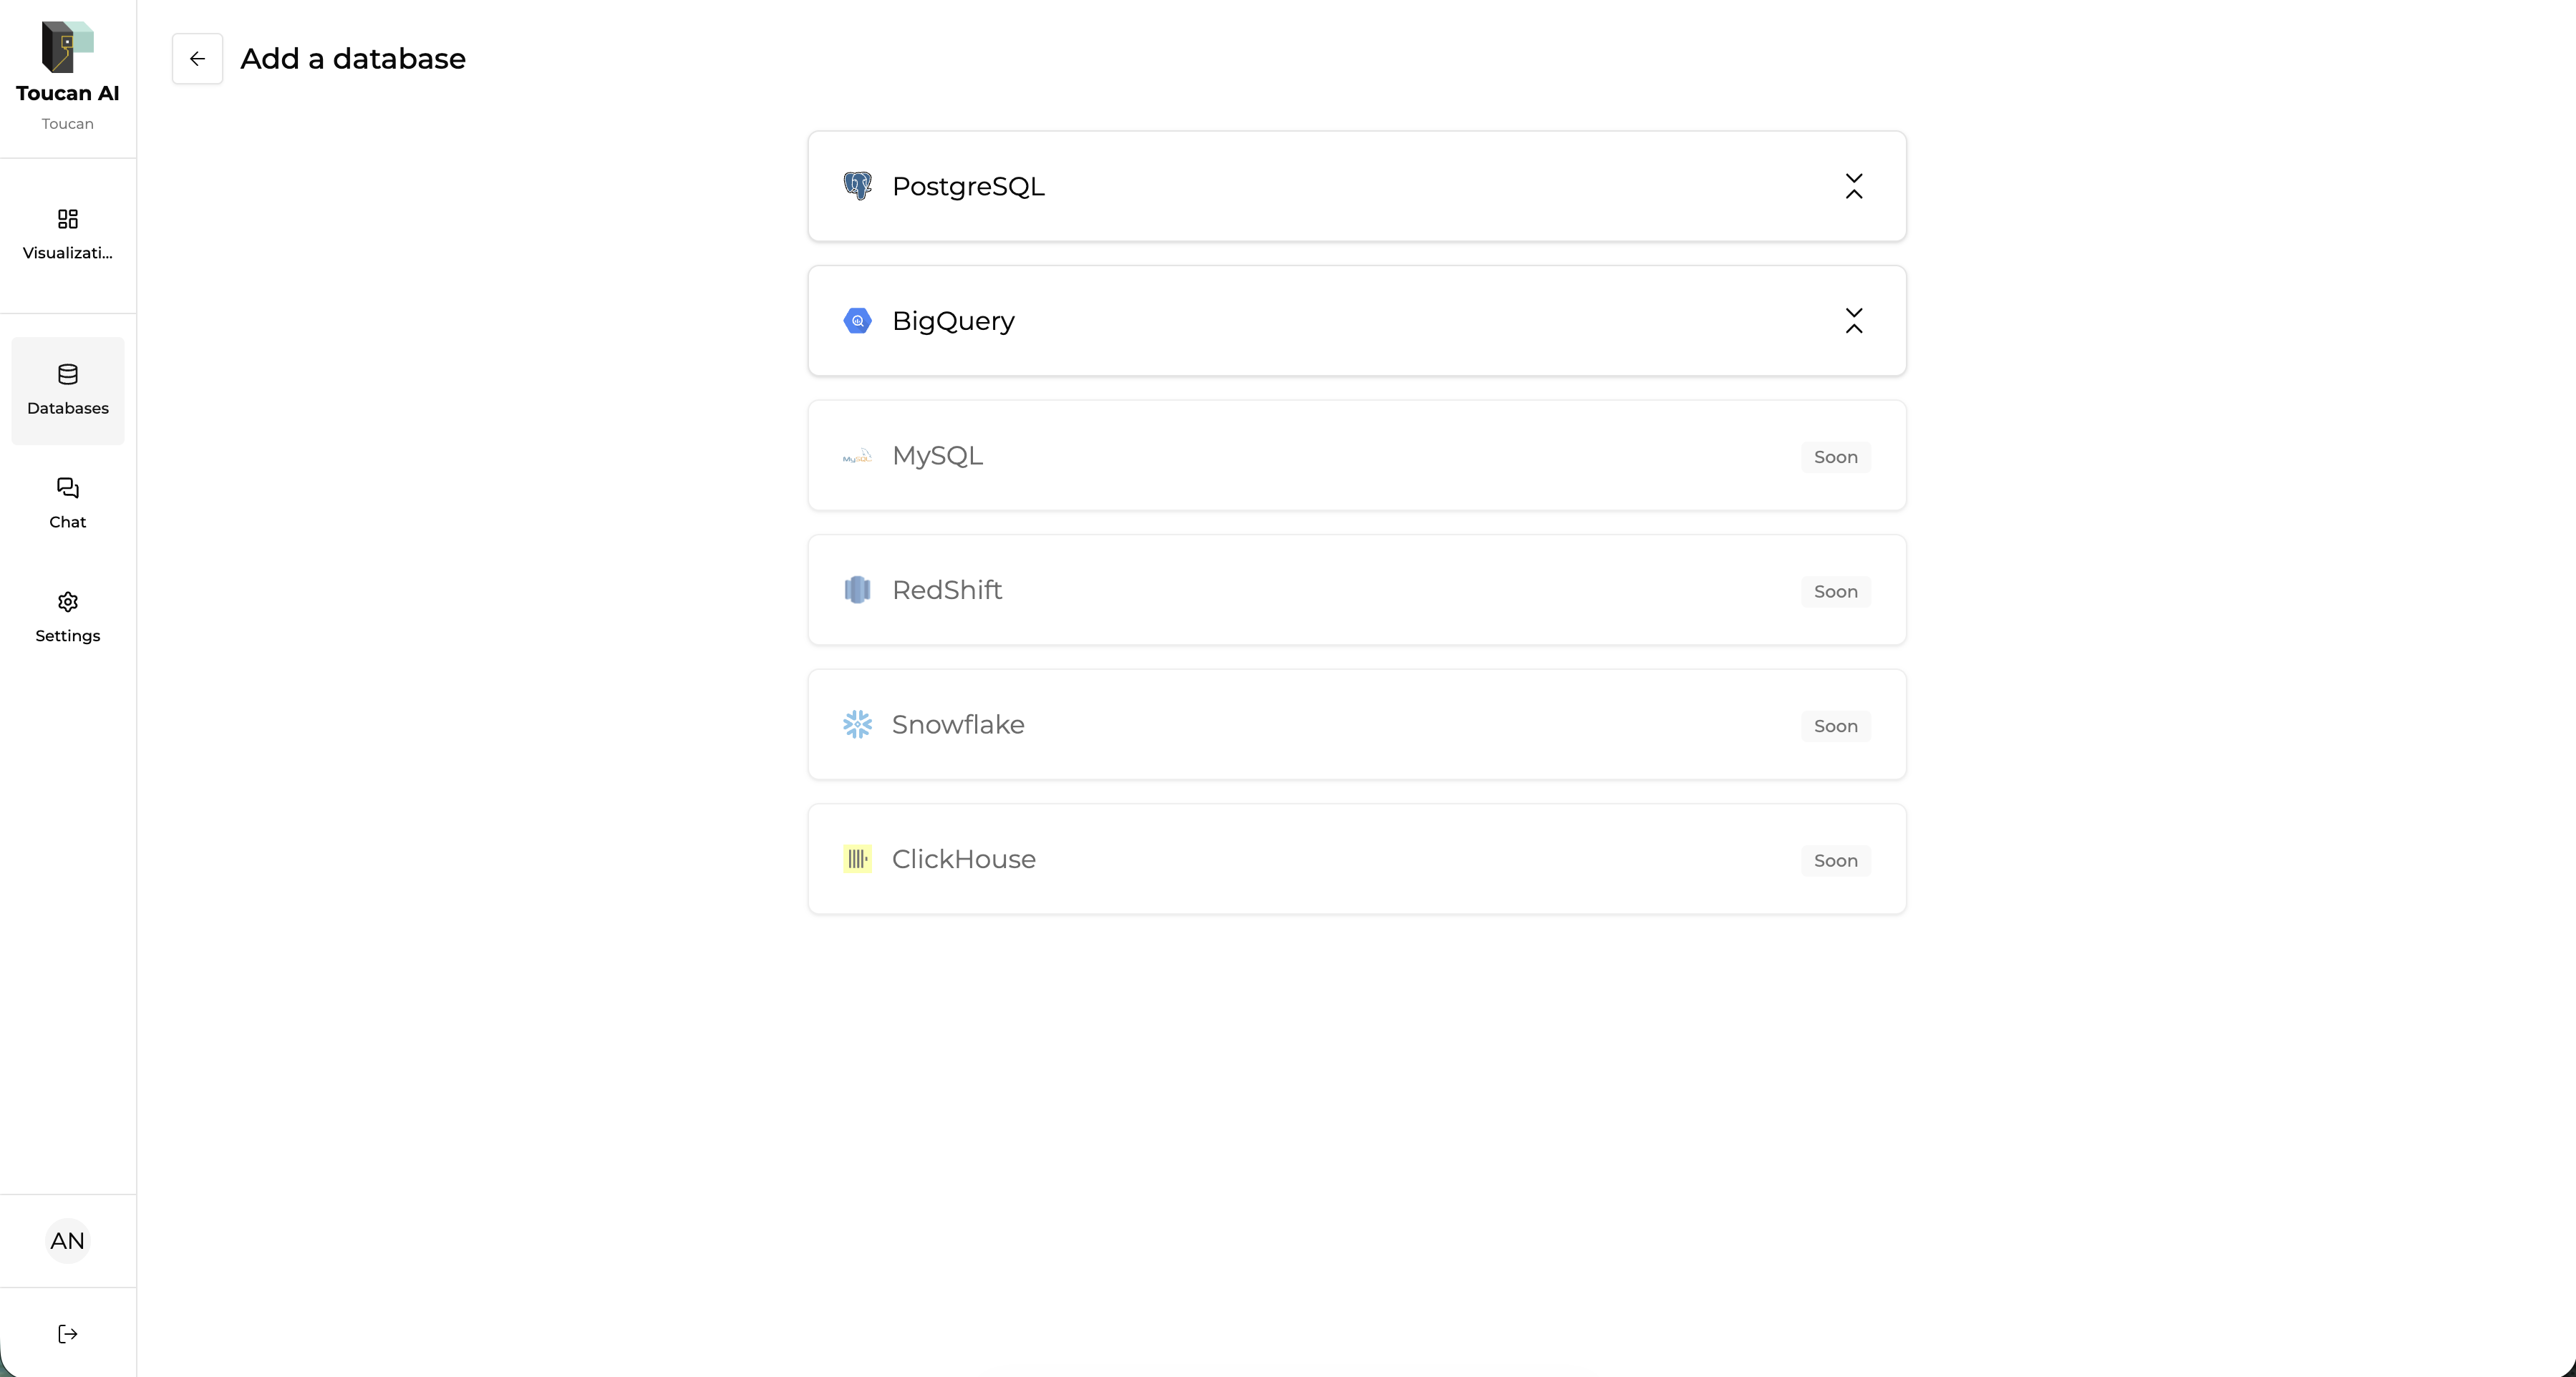Screen dimensions: 2576x1377
Task: Expand the BigQuery chevron toggle
Action: [1854, 321]
